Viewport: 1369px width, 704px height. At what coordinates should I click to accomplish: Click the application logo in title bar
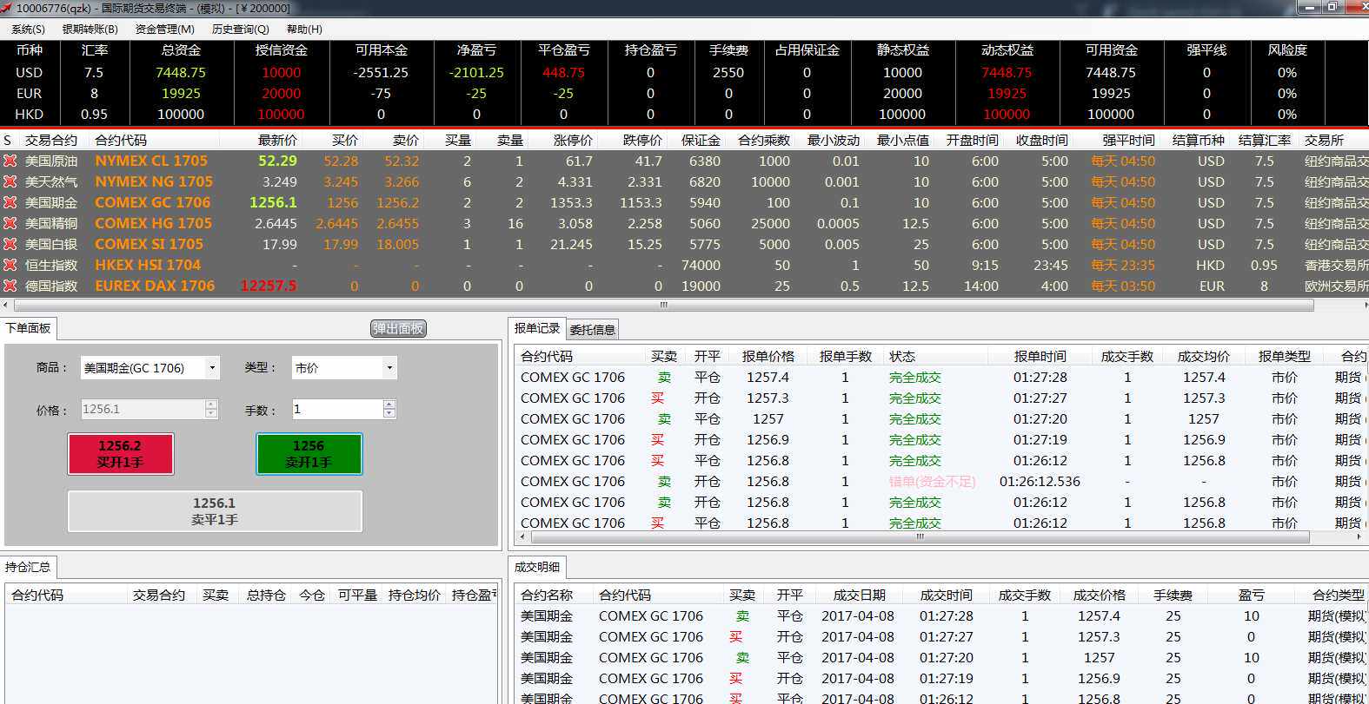[7, 8]
